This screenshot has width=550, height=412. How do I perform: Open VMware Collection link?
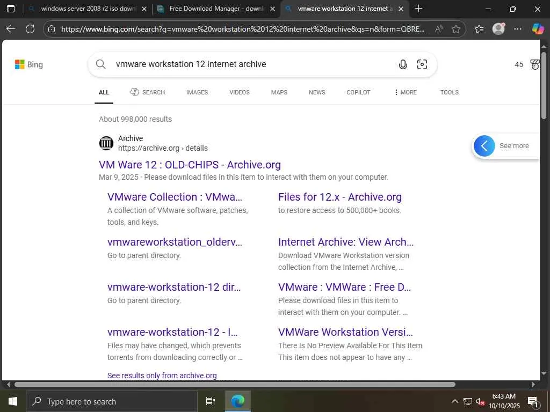tap(175, 197)
